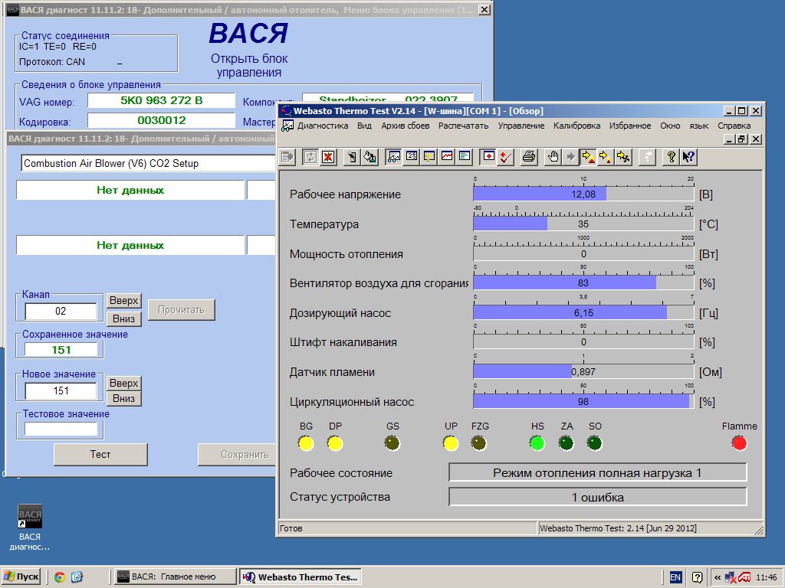Click the context help pointer-question icon
This screenshot has width=785, height=588.
pyautogui.click(x=688, y=157)
